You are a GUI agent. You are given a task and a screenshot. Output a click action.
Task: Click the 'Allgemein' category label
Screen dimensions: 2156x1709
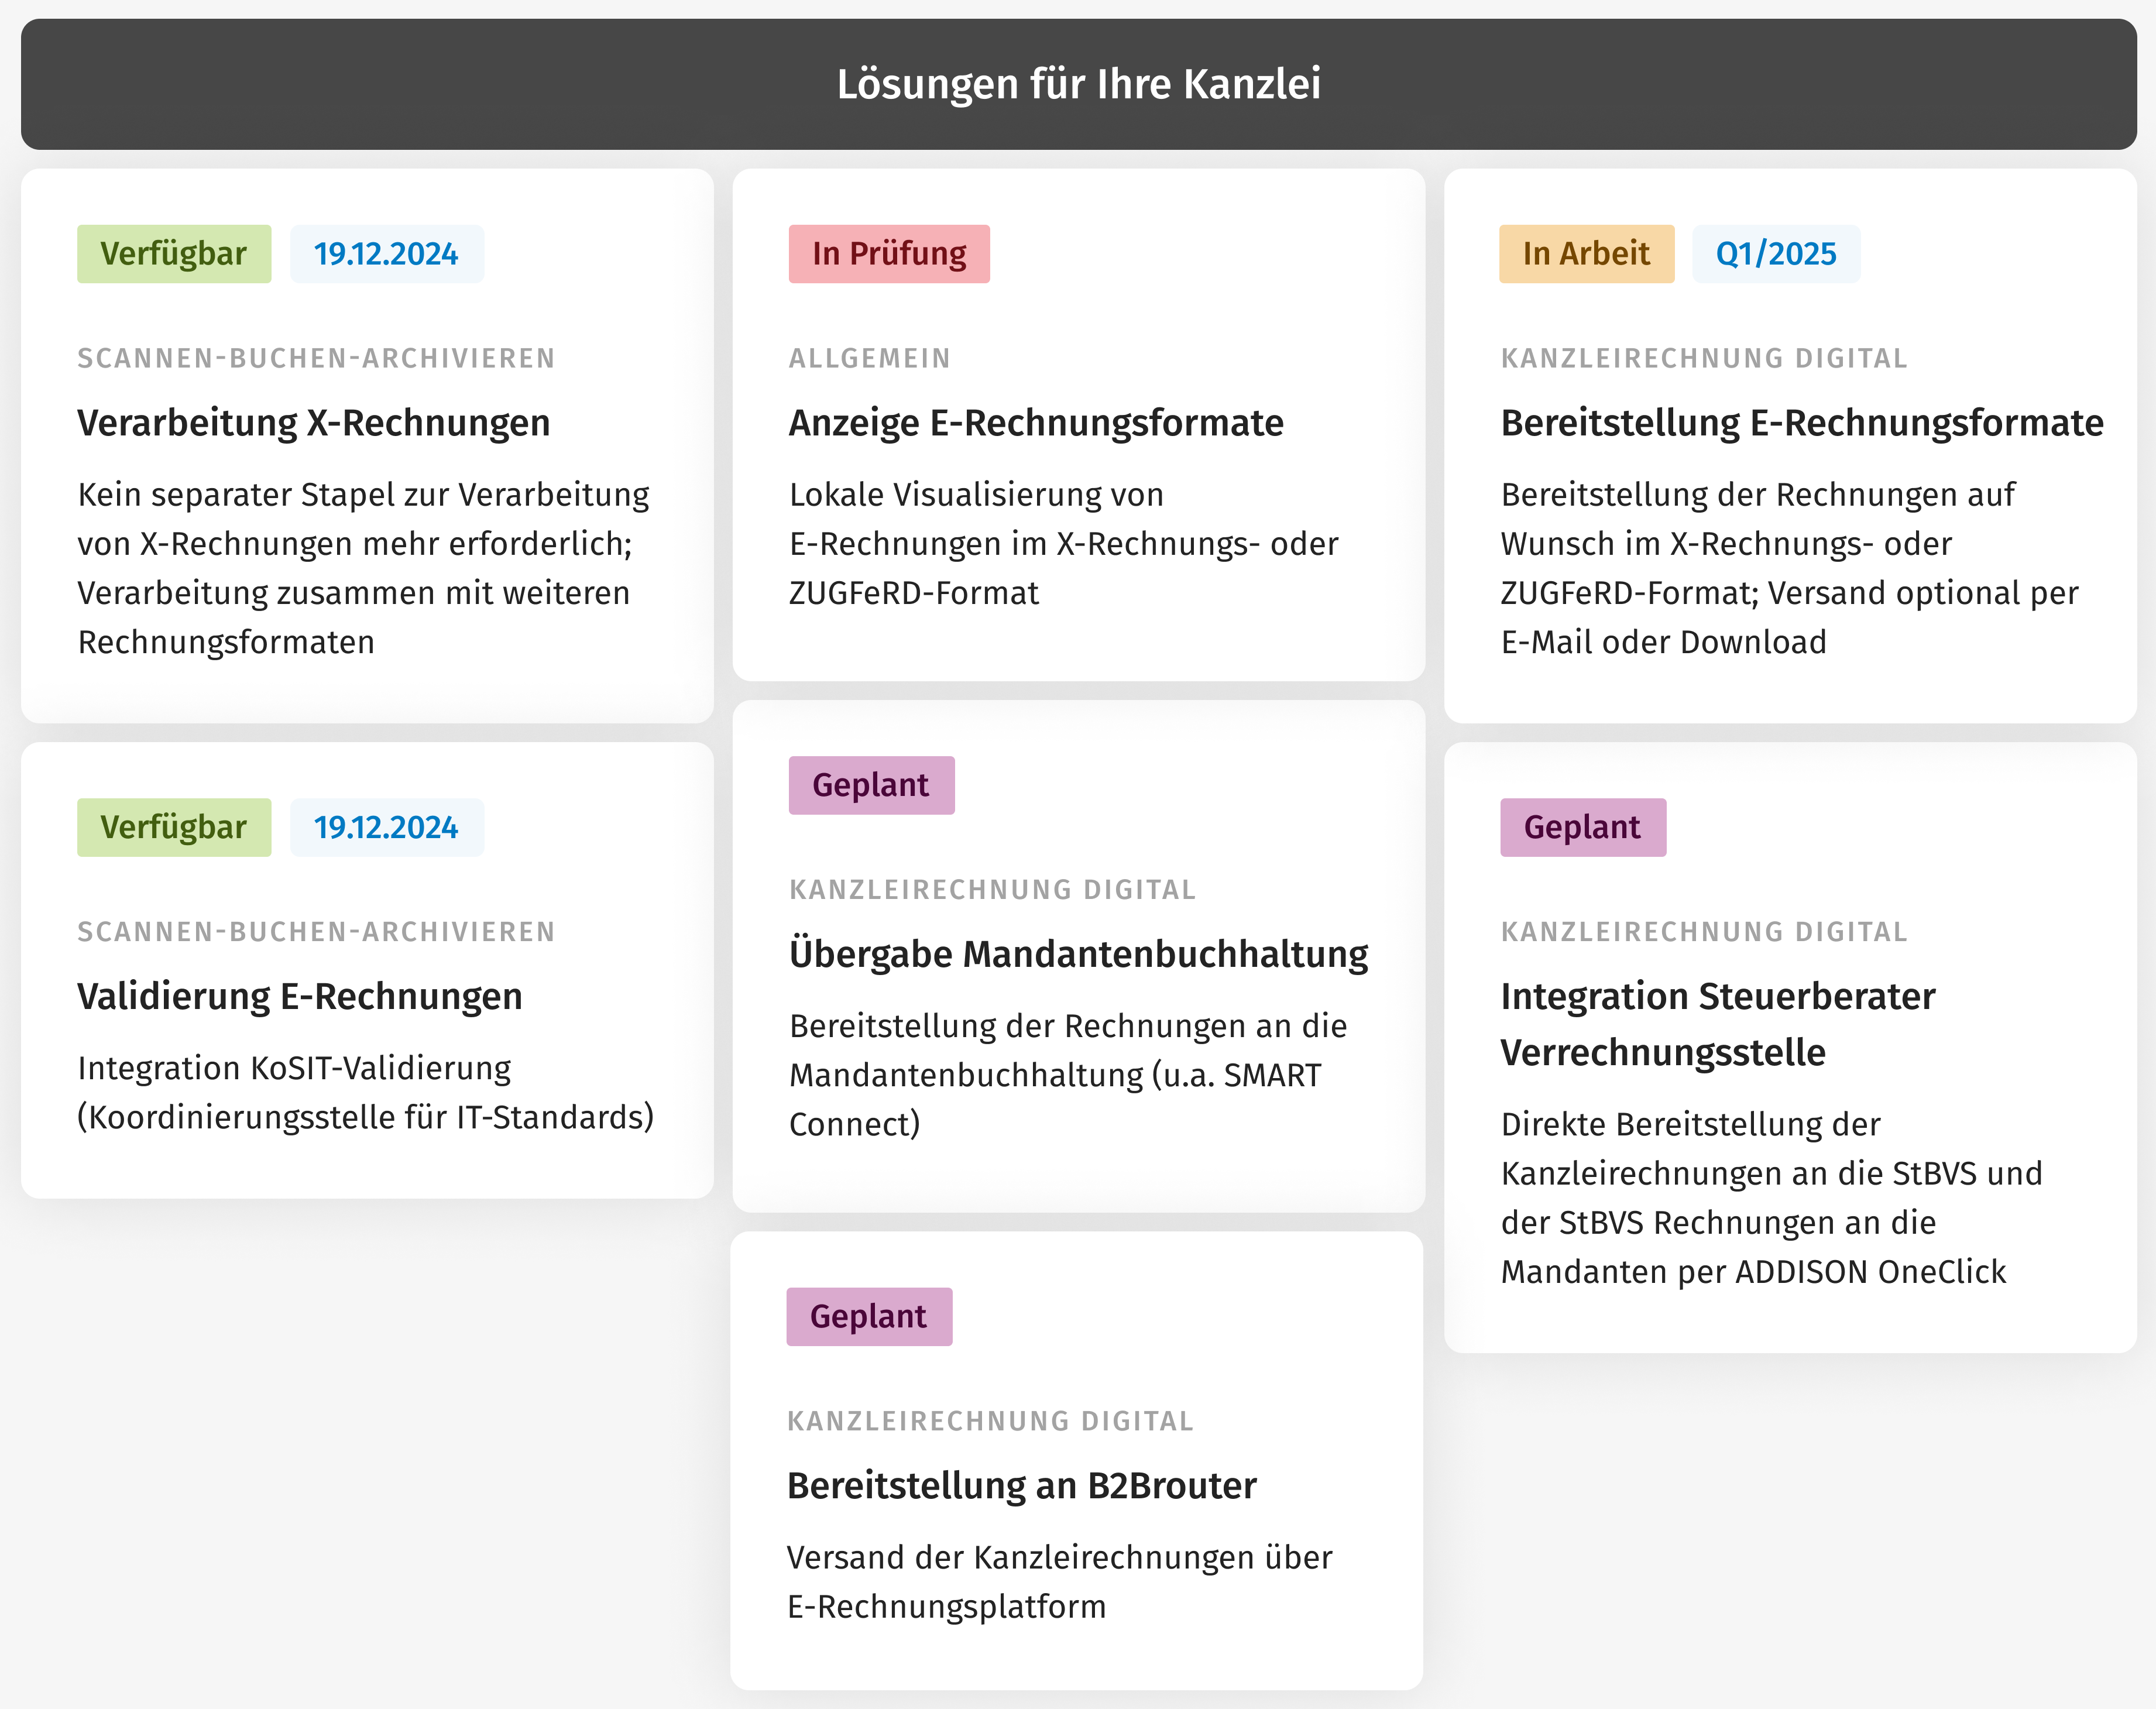[x=870, y=358]
